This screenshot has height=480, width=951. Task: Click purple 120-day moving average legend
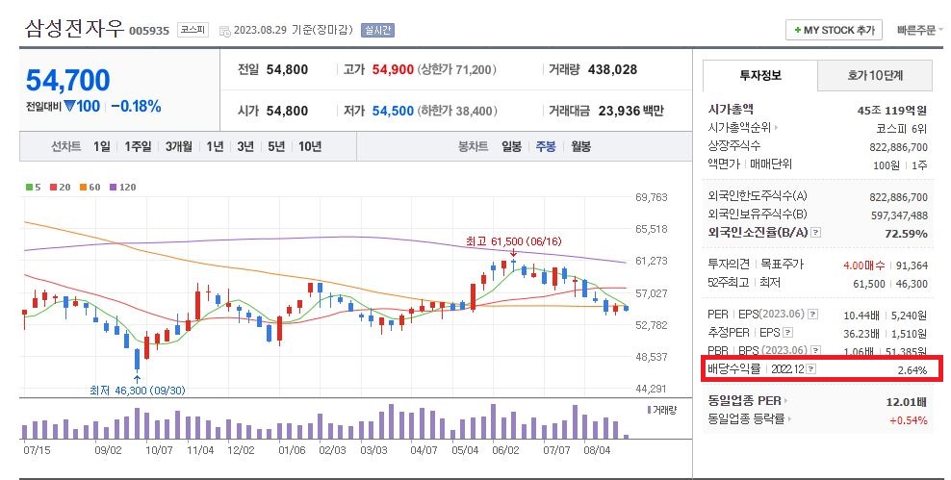pyautogui.click(x=122, y=188)
